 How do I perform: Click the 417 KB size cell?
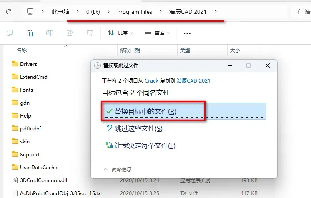coord(249,193)
